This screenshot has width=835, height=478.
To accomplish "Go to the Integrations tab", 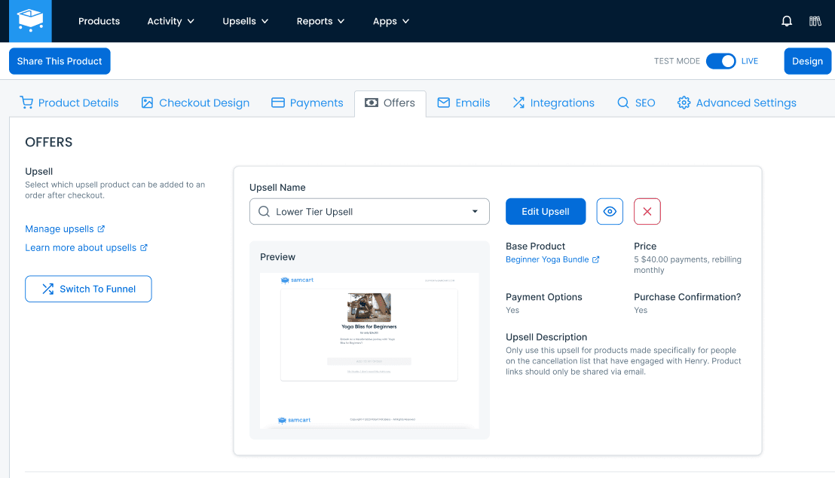I will (553, 103).
